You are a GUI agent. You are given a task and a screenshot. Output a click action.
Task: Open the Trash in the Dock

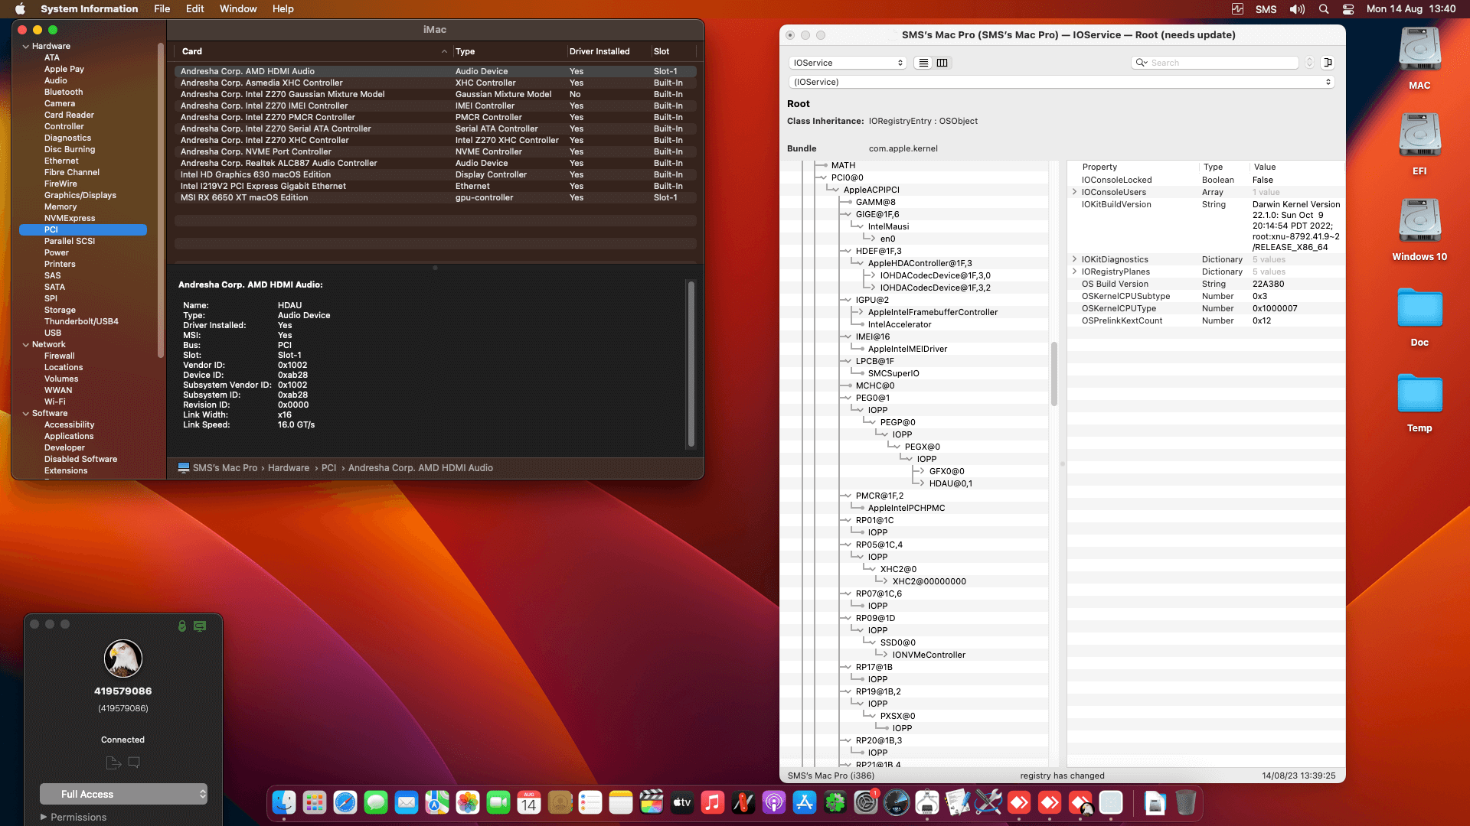1186,802
